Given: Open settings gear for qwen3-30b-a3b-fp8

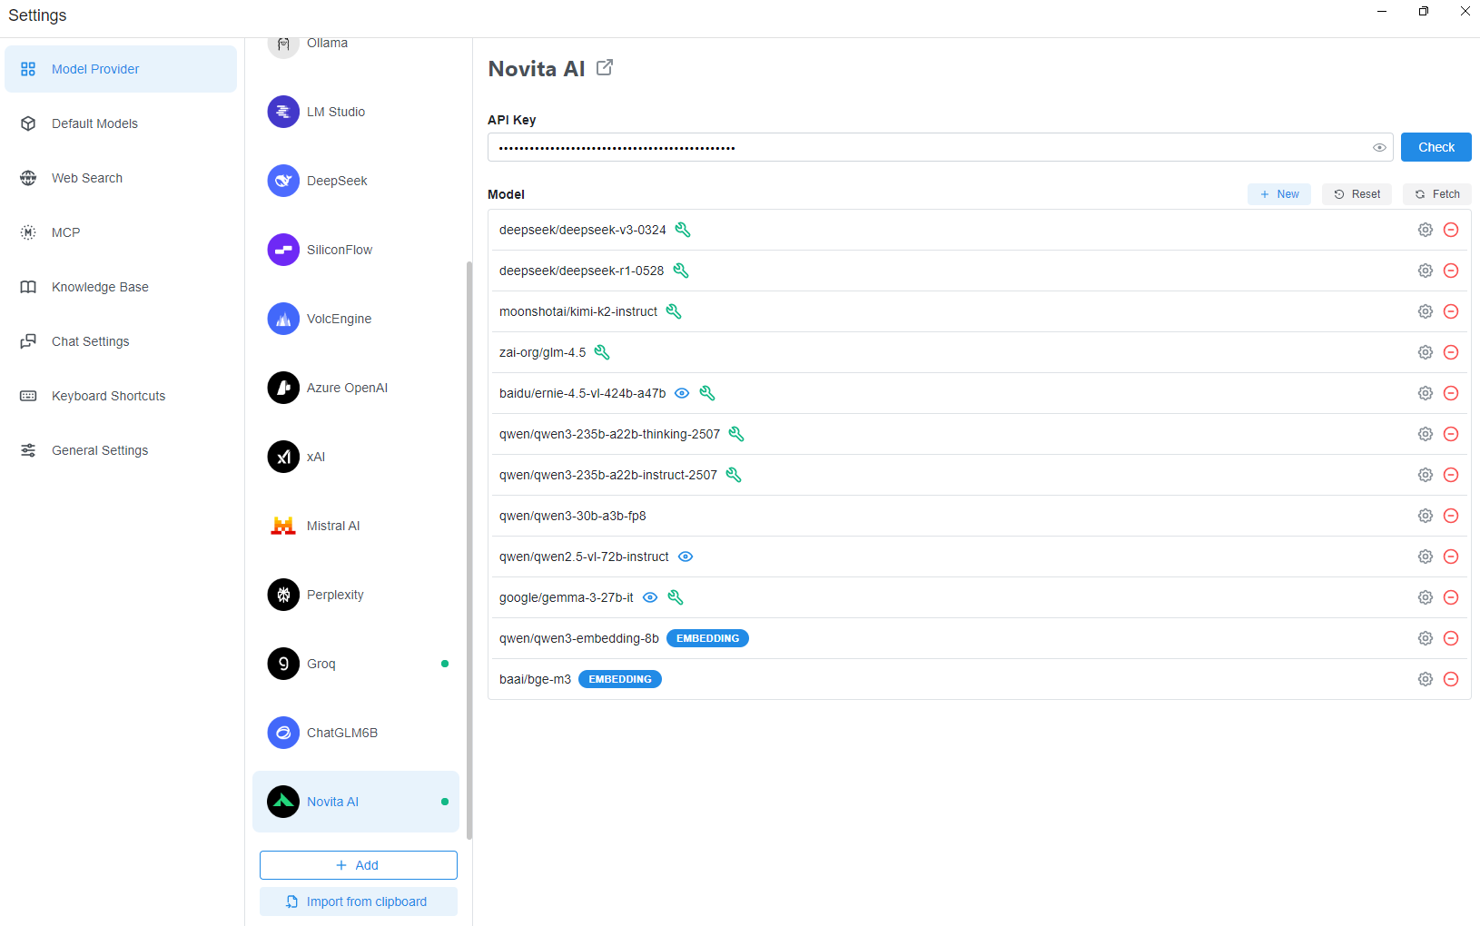Looking at the screenshot, I should pyautogui.click(x=1426, y=516).
